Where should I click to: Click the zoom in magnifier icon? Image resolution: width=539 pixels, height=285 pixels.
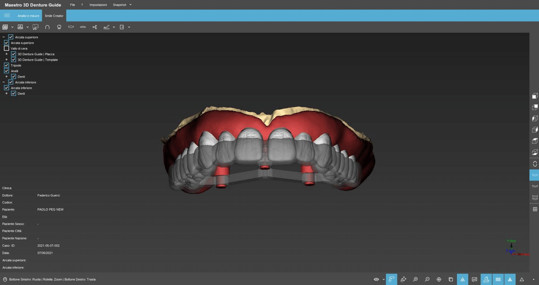pos(415,280)
